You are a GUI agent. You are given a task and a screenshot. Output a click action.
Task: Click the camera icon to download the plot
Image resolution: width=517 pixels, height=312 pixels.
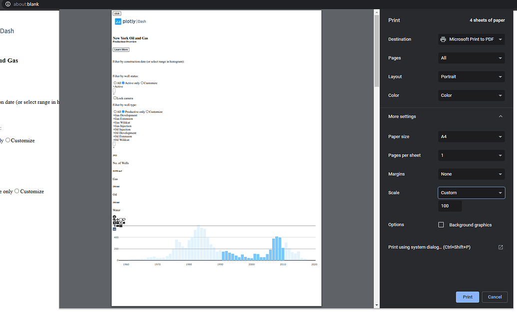click(114, 216)
